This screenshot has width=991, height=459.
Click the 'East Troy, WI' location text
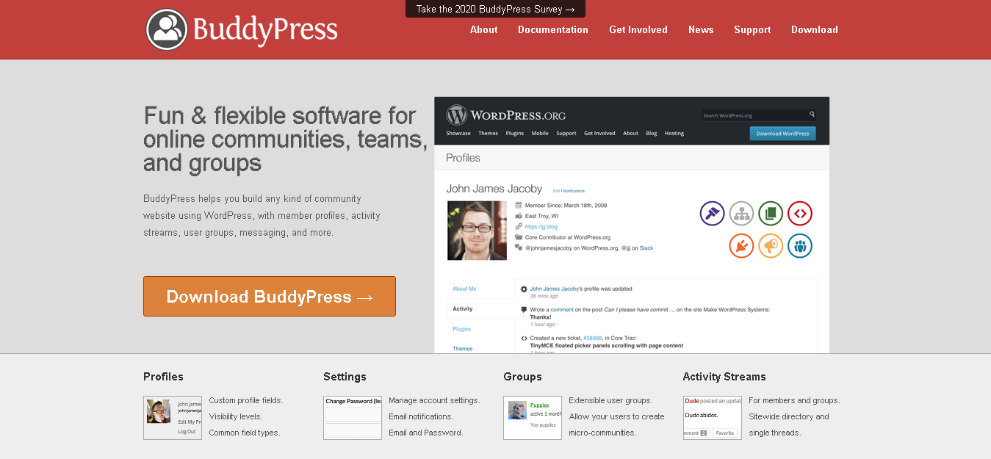pyautogui.click(x=541, y=217)
